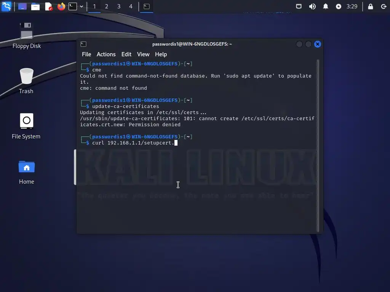390x292 pixels.
Task: Click the network connection tray icon
Action: (x=299, y=6)
